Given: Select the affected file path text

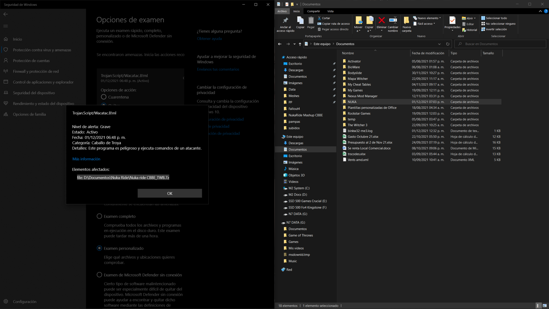Looking at the screenshot, I should coord(123,177).
